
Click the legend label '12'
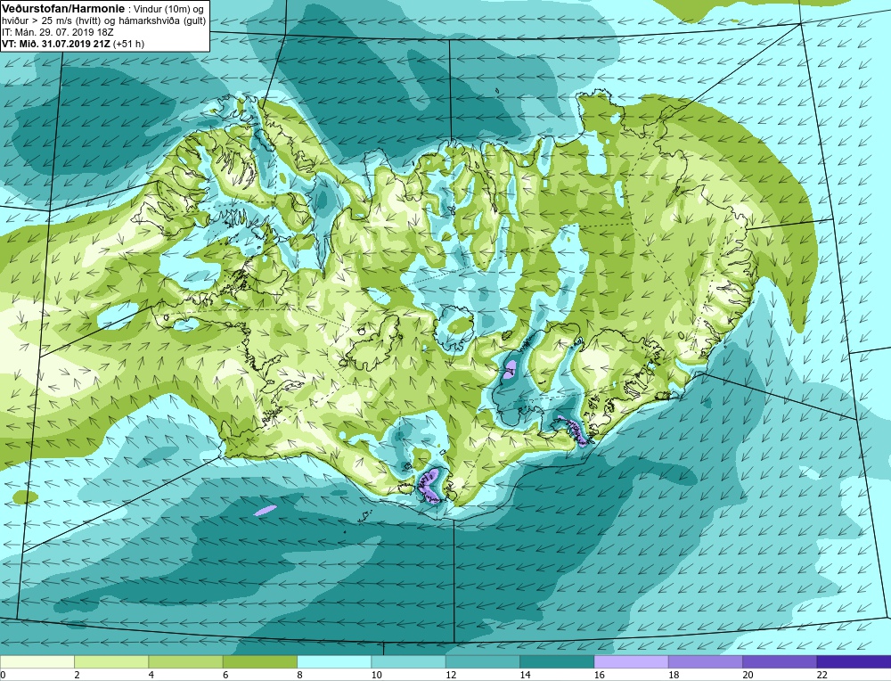[451, 675]
